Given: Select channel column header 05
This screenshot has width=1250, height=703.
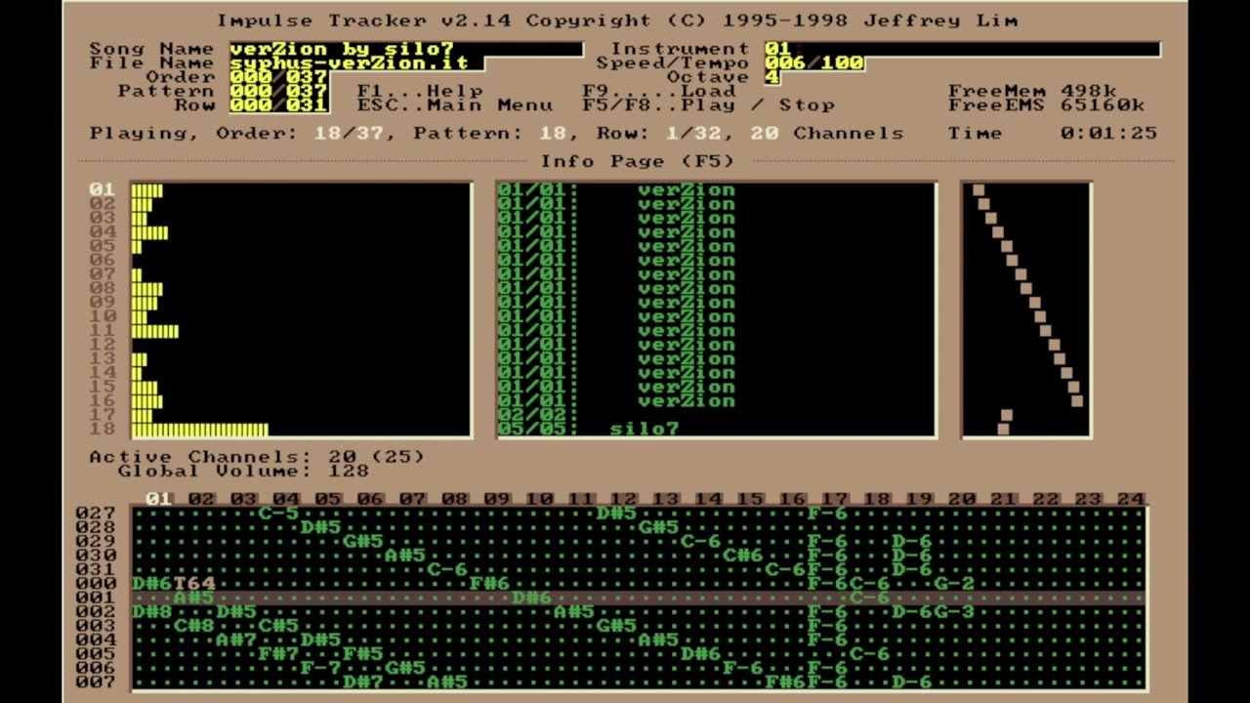Looking at the screenshot, I should [x=327, y=499].
